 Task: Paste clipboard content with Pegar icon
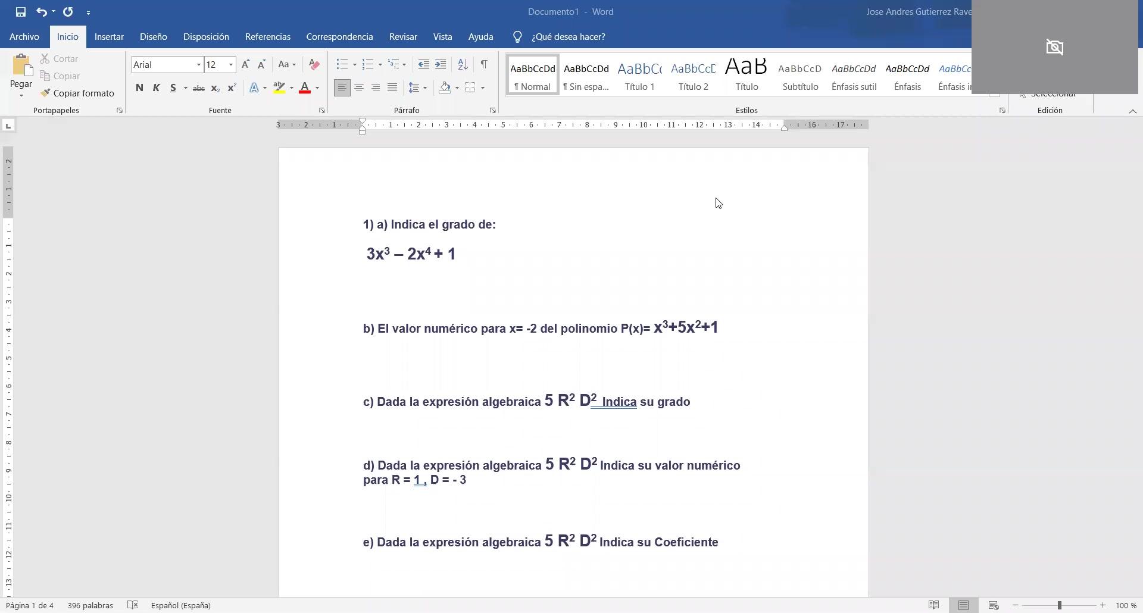(21, 65)
